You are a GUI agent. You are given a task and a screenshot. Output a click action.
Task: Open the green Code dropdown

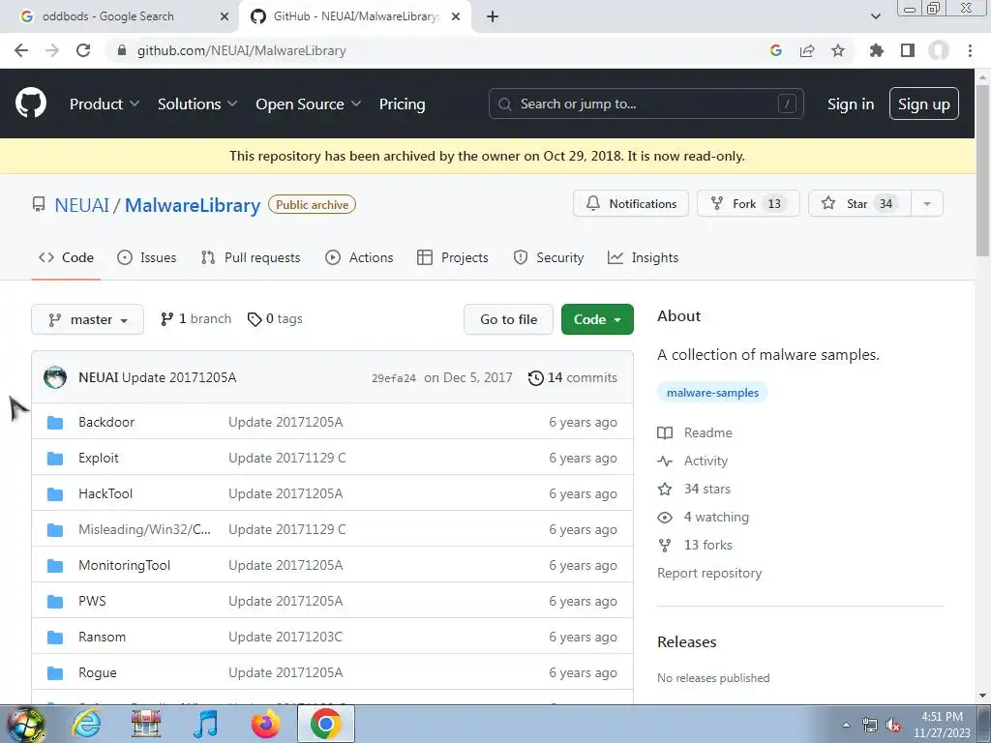click(597, 319)
